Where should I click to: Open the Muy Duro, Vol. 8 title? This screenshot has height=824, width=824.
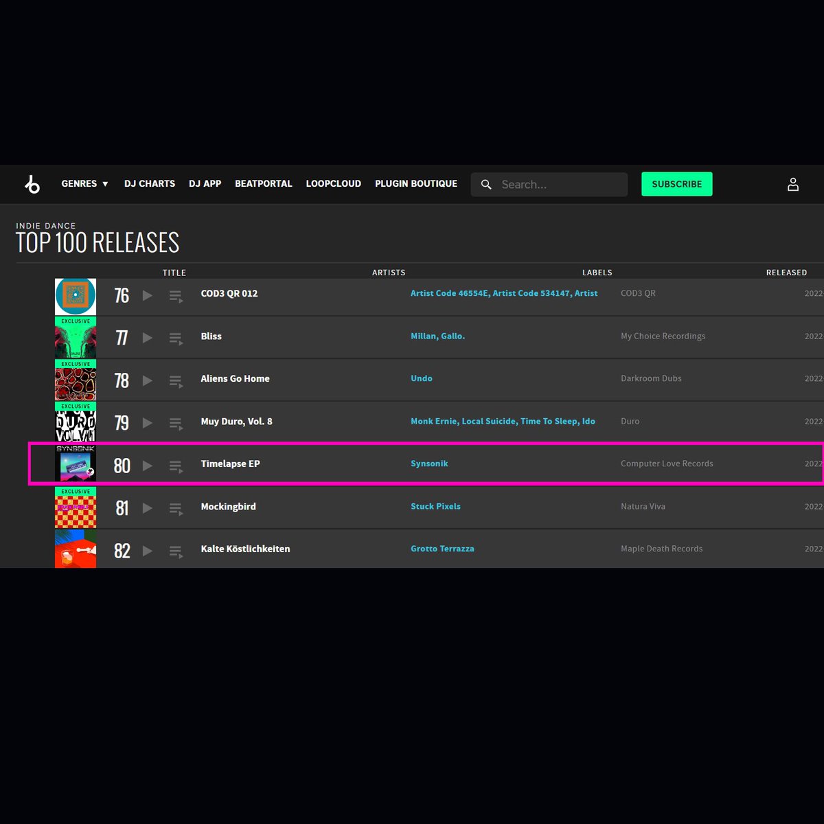(236, 421)
